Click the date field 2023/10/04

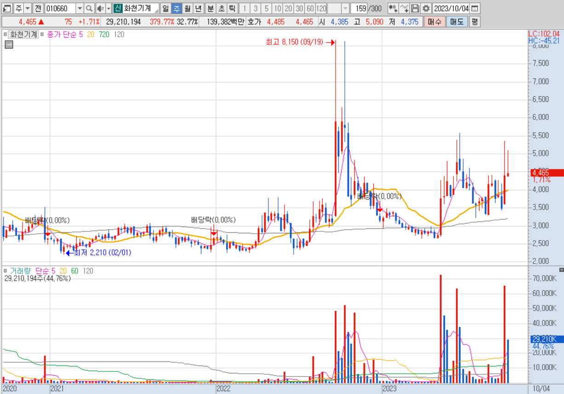(451, 8)
